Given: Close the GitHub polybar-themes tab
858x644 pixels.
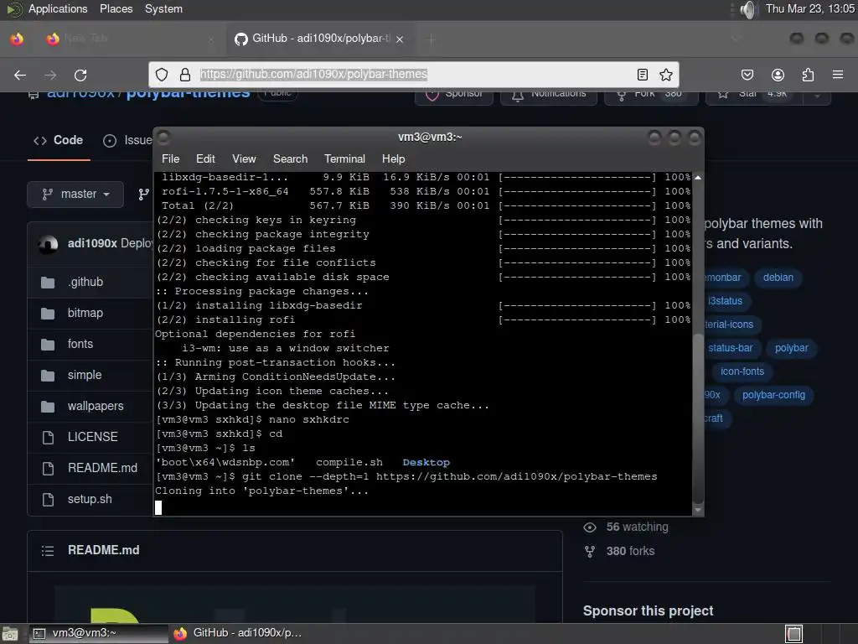Looking at the screenshot, I should click(400, 39).
